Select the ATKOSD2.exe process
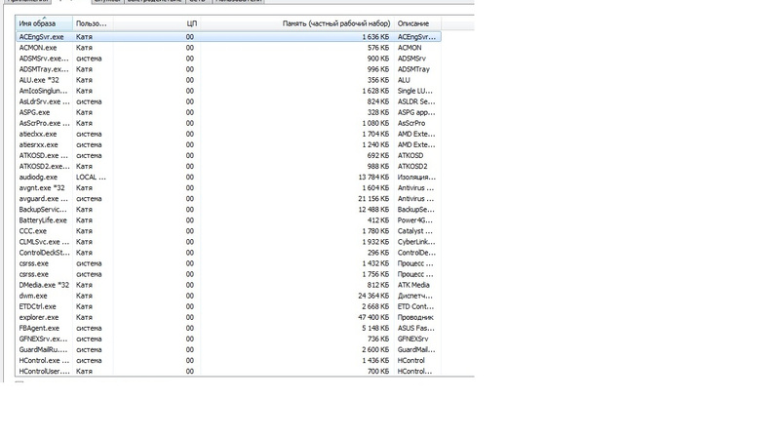This screenshot has height=439, width=780. point(228,166)
